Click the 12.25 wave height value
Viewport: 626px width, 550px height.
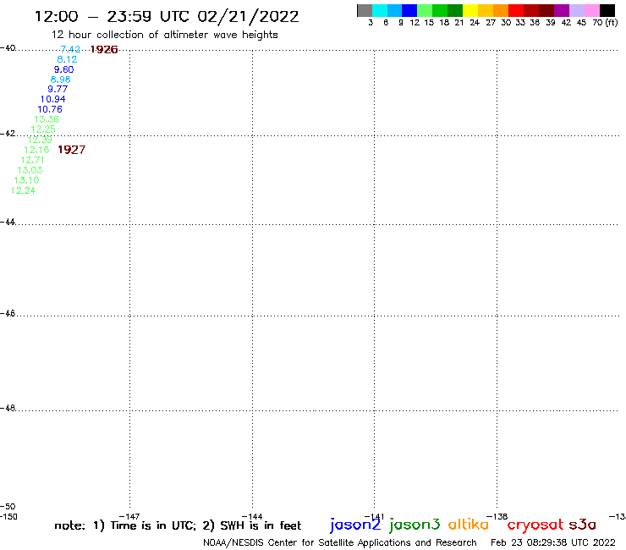tap(43, 129)
